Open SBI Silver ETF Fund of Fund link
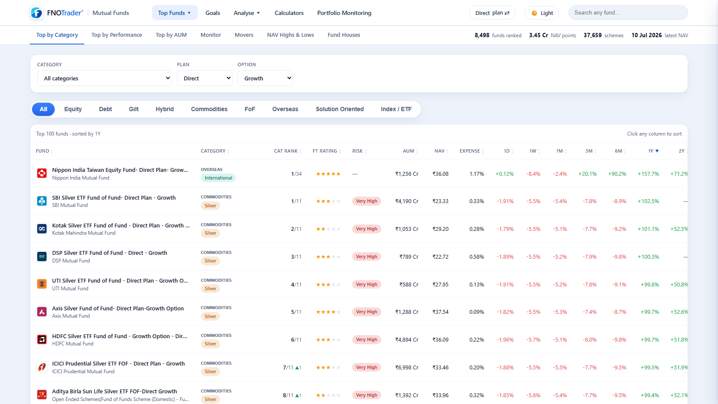This screenshot has height=404, width=718. pyautogui.click(x=114, y=198)
